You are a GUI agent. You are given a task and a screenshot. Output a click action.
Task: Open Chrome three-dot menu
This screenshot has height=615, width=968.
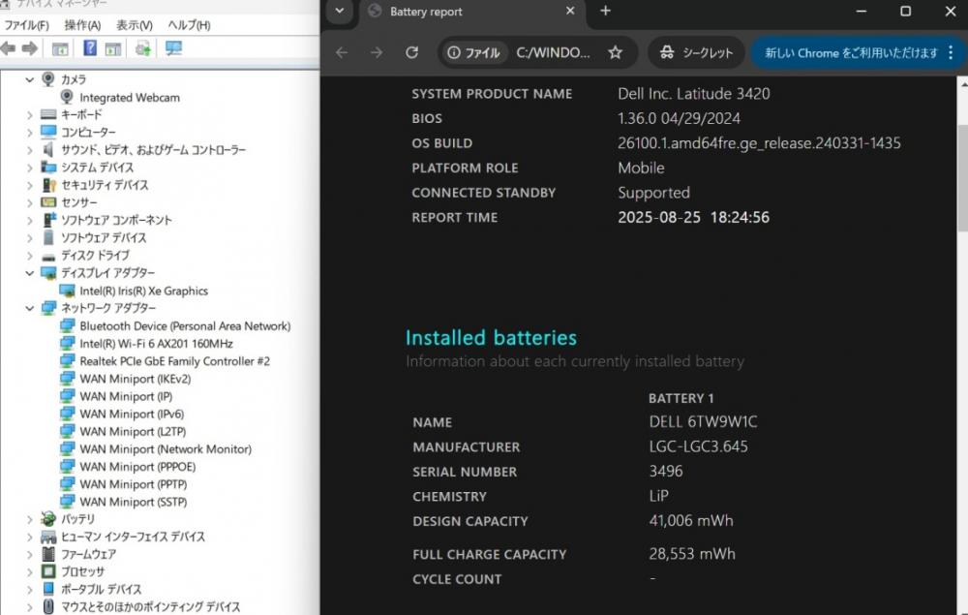(x=951, y=53)
